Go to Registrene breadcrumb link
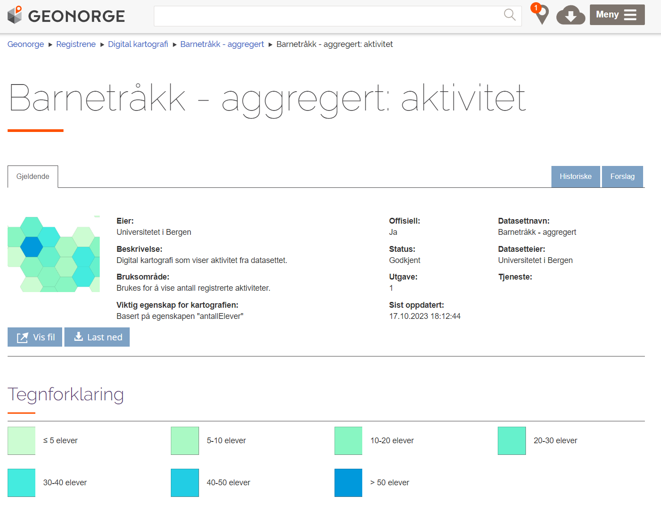The width and height of the screenshot is (661, 509). [x=76, y=44]
